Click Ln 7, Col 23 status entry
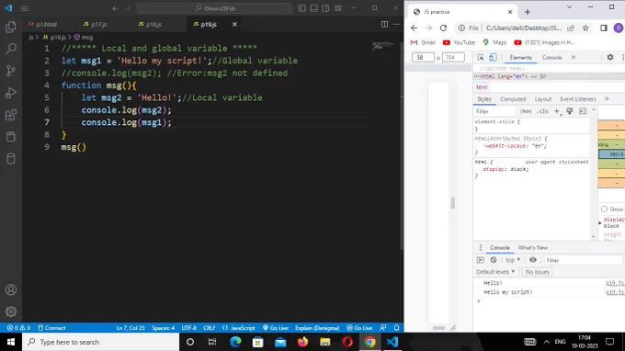625x351 pixels. tap(131, 328)
